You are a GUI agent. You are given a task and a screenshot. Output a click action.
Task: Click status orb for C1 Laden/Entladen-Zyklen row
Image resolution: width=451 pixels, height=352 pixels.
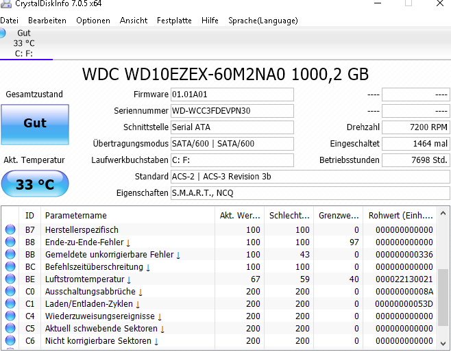coord(10,304)
